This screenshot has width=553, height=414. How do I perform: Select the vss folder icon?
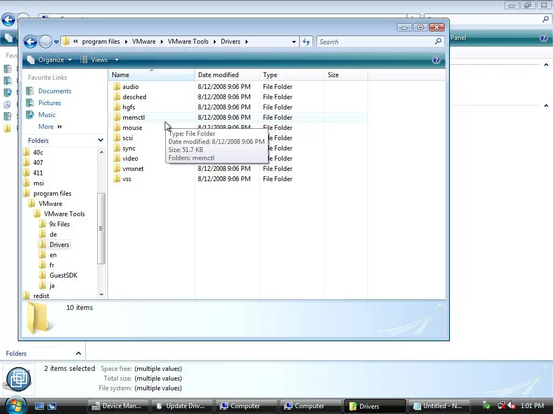point(117,179)
